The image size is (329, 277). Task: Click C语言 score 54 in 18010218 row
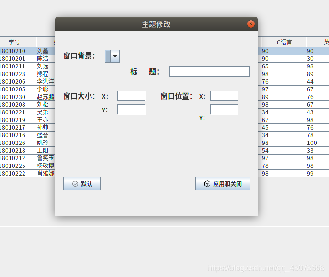284,150
